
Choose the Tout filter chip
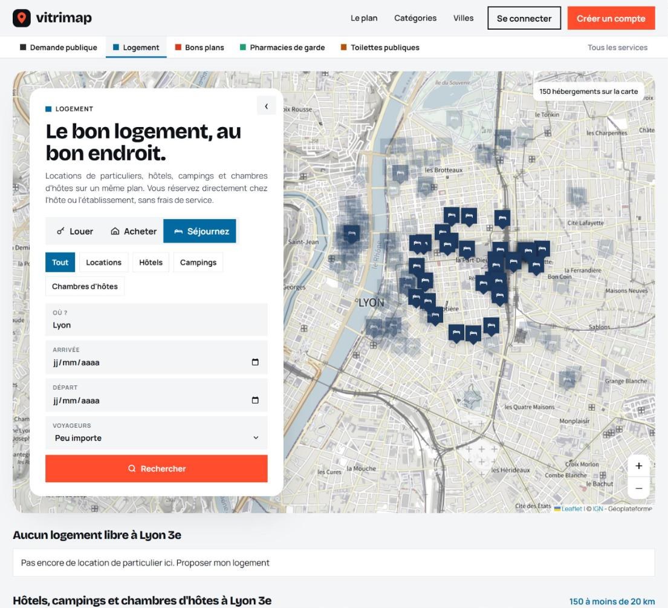click(60, 262)
